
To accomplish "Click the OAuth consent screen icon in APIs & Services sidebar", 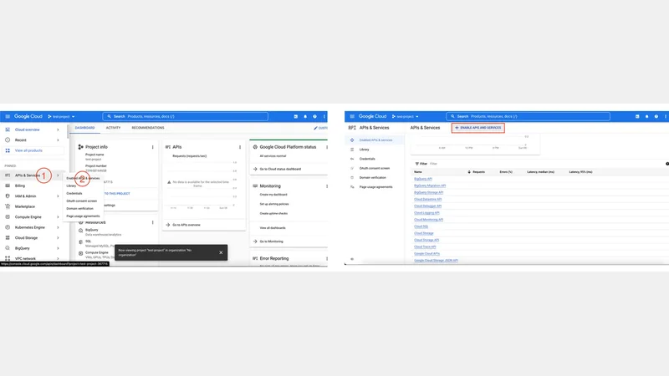I will point(352,169).
